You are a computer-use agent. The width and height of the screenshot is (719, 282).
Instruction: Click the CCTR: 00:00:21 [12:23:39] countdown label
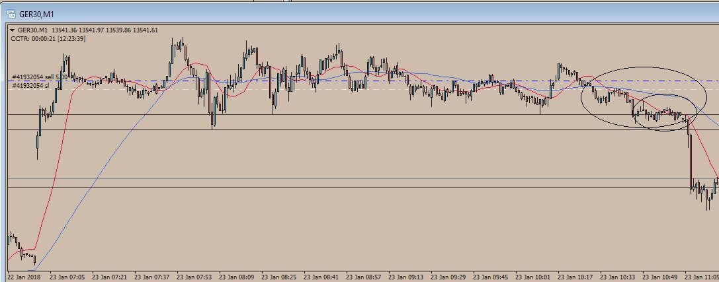[48, 38]
